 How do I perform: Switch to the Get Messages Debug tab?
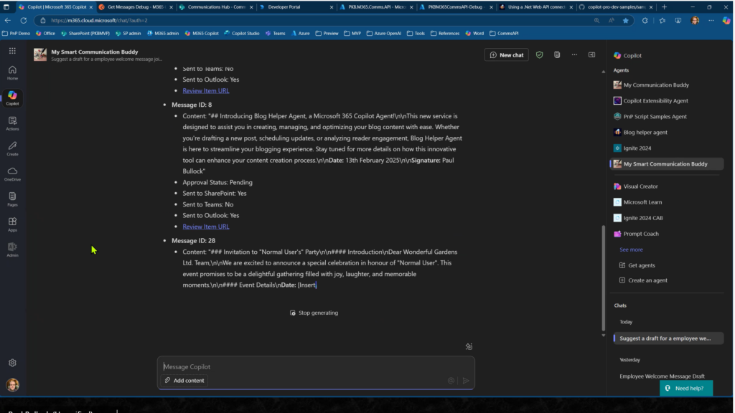pyautogui.click(x=135, y=7)
